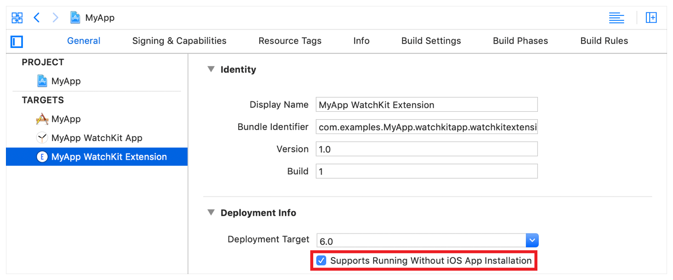Go back with the left chevron arrow
This screenshot has width=673, height=280.
pos(37,18)
